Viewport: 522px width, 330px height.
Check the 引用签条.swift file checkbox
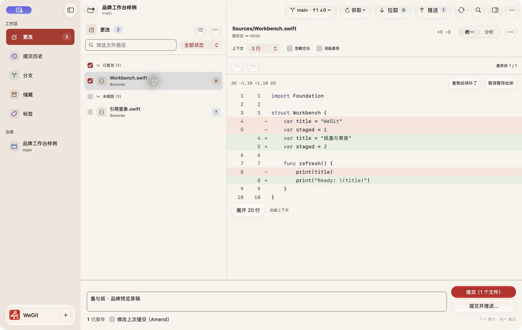click(90, 112)
